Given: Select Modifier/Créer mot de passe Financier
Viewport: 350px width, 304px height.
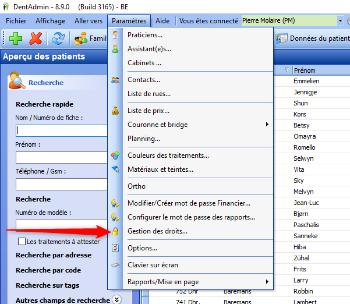Looking at the screenshot, I should tap(190, 203).
